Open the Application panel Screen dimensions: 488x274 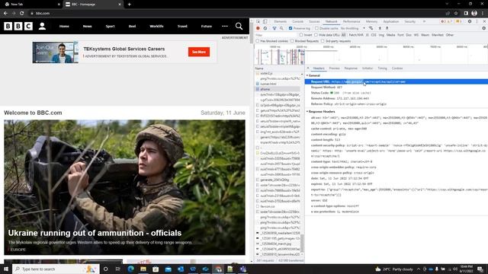pyautogui.click(x=391, y=21)
